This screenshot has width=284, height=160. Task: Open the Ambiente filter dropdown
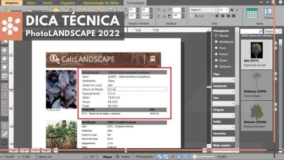pyautogui.click(x=223, y=92)
